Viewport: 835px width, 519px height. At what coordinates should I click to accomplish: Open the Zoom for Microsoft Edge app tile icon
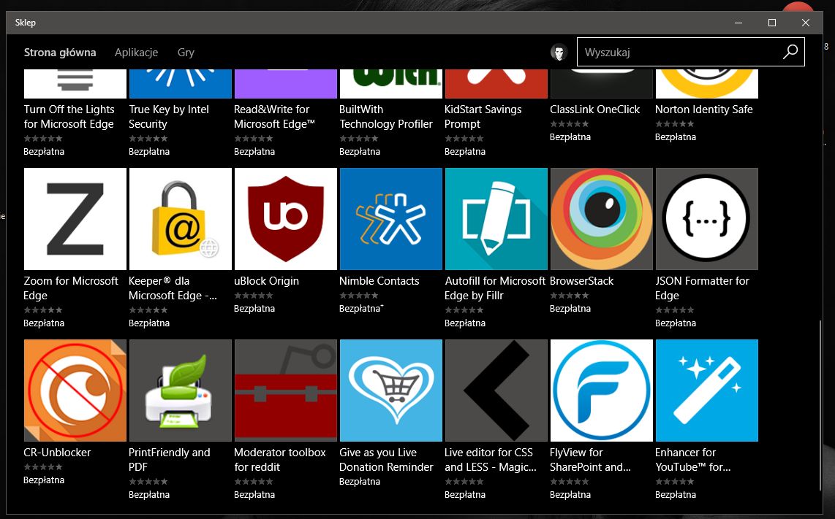[x=75, y=218]
